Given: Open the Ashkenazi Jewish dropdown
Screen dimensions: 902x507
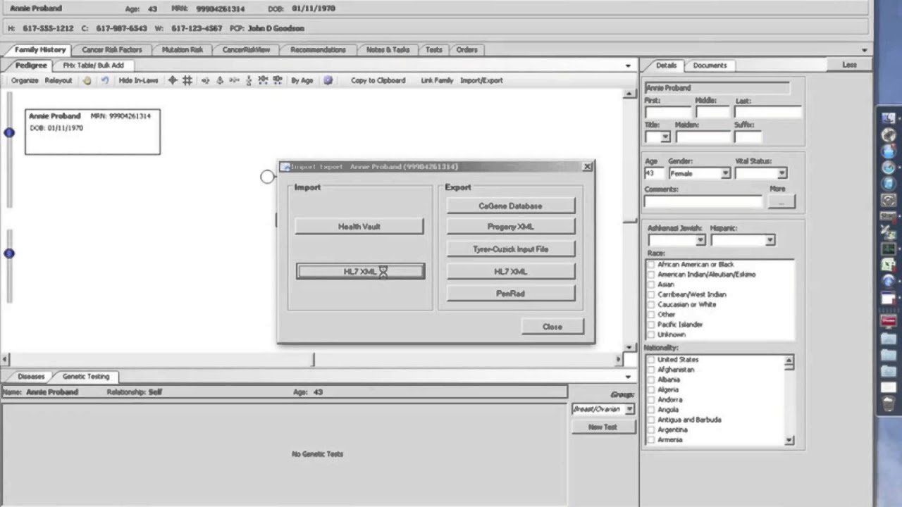Looking at the screenshot, I should [x=700, y=240].
